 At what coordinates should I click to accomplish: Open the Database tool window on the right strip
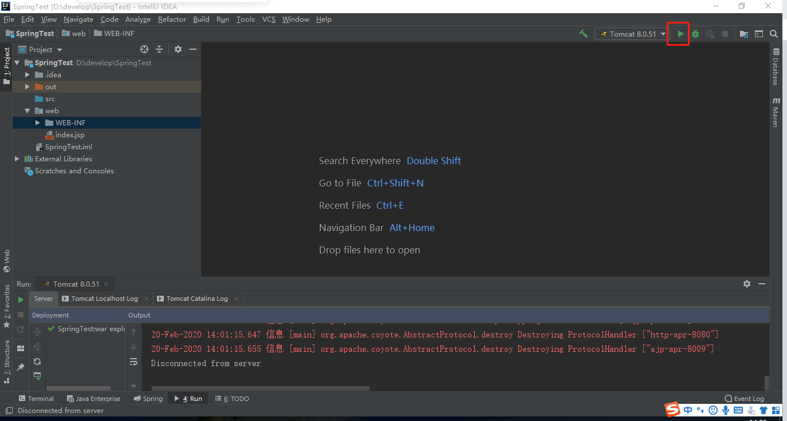[x=776, y=67]
